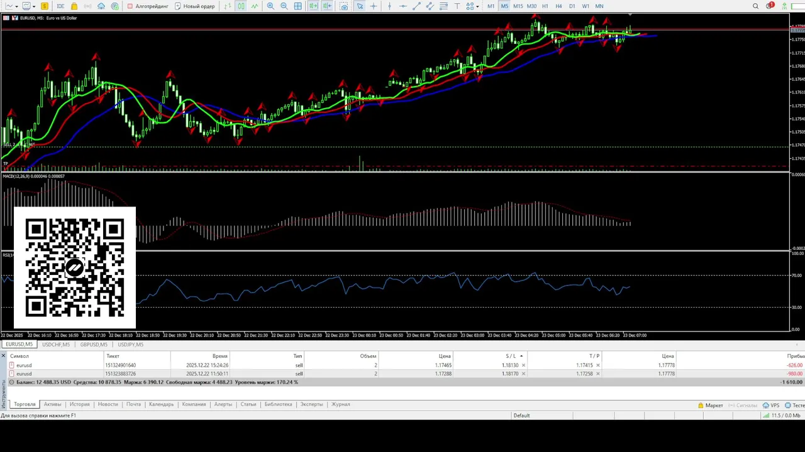Open the Журнал tab
The width and height of the screenshot is (805, 452).
click(x=340, y=404)
